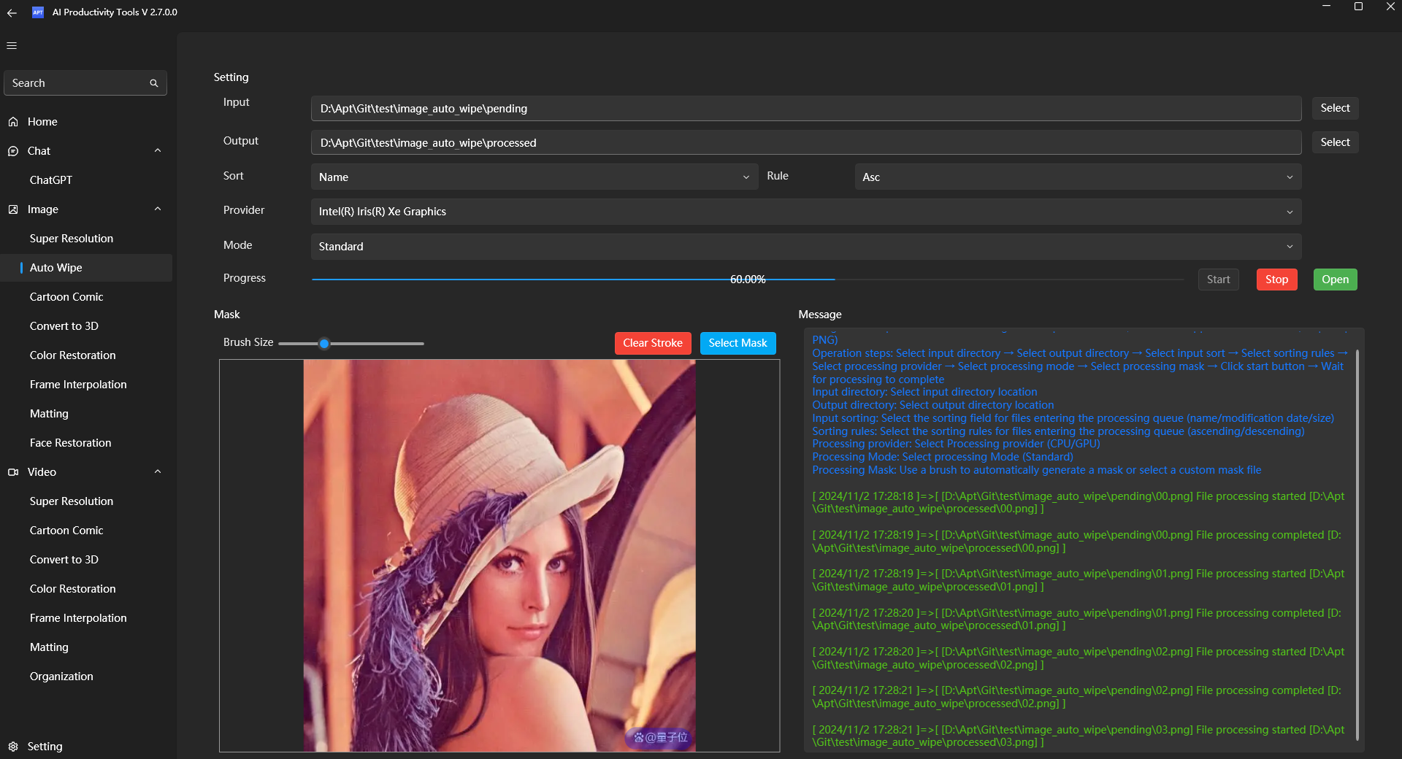Click the Video camera icon

coord(13,472)
